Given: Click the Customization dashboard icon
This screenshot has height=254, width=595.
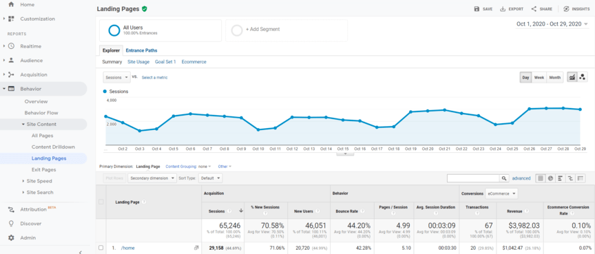Looking at the screenshot, I should (x=11, y=19).
